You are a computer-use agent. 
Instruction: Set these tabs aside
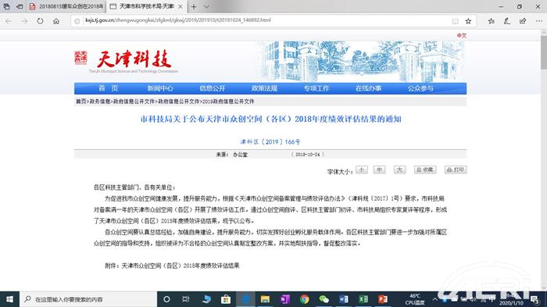tap(20, 6)
